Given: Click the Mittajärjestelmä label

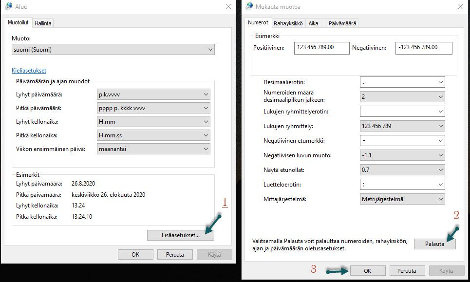Looking at the screenshot, I should click(285, 199).
